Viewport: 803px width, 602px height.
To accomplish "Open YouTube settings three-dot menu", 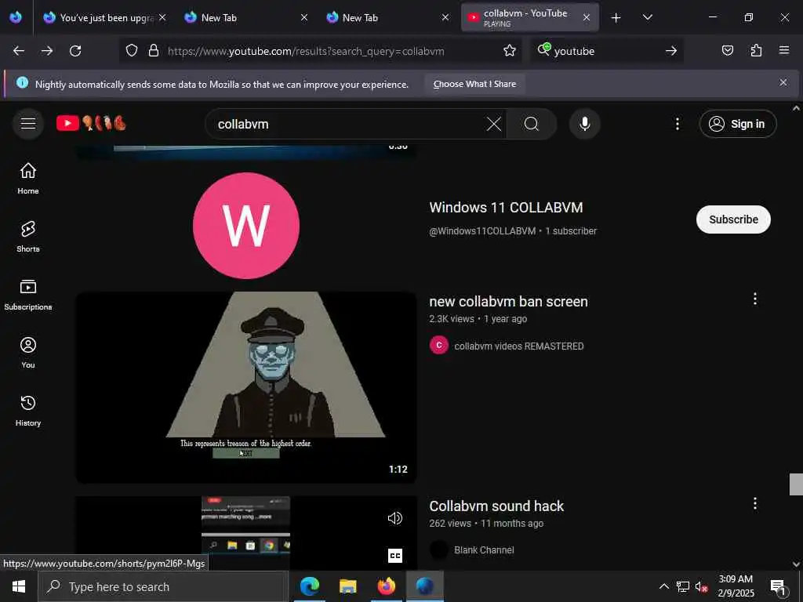I will pyautogui.click(x=677, y=124).
